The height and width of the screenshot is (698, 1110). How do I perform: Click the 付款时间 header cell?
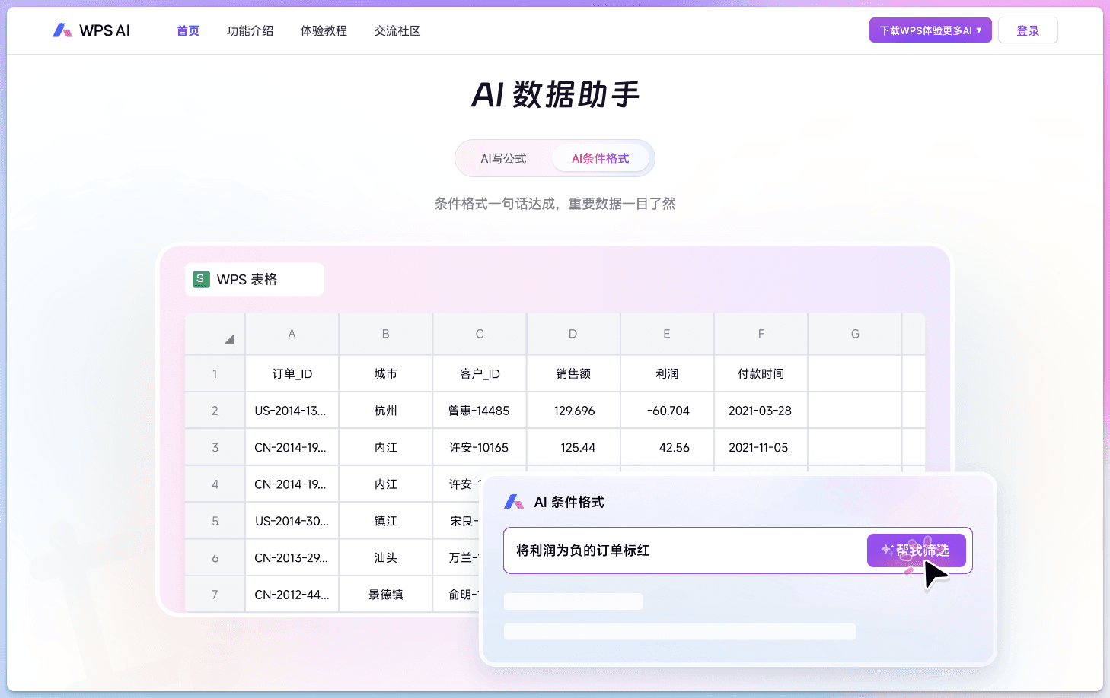[x=761, y=373]
